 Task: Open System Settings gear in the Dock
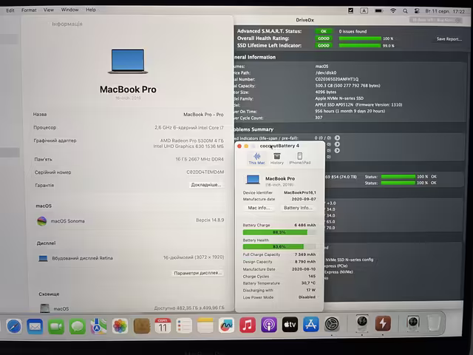332,324
